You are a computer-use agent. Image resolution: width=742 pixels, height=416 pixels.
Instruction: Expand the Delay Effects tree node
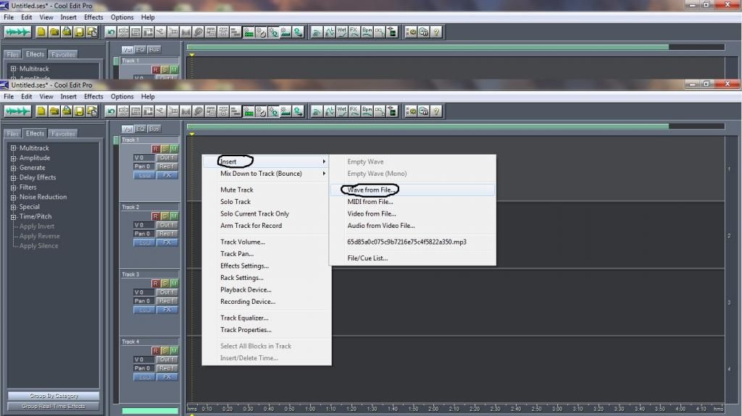point(13,177)
